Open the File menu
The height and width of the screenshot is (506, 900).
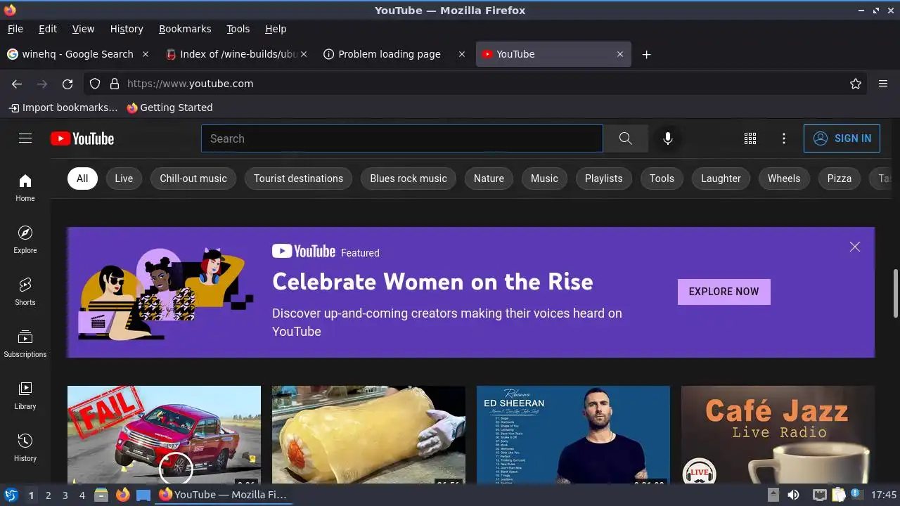pyautogui.click(x=15, y=29)
